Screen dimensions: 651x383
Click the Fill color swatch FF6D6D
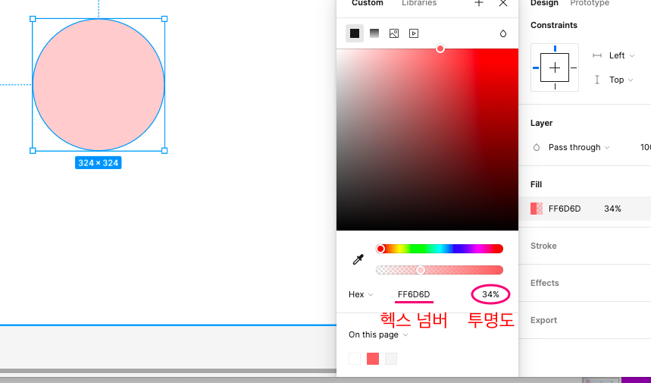tap(537, 209)
